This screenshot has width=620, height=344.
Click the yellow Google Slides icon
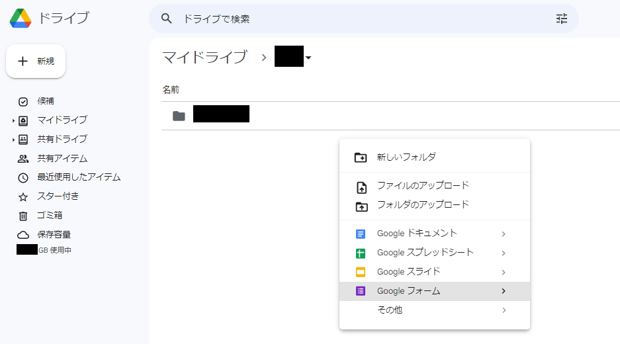(x=361, y=272)
